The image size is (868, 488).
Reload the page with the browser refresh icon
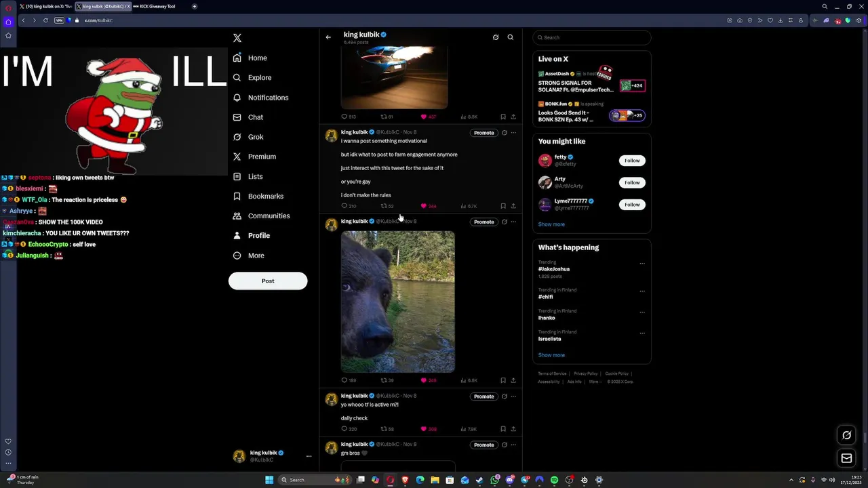pos(45,20)
